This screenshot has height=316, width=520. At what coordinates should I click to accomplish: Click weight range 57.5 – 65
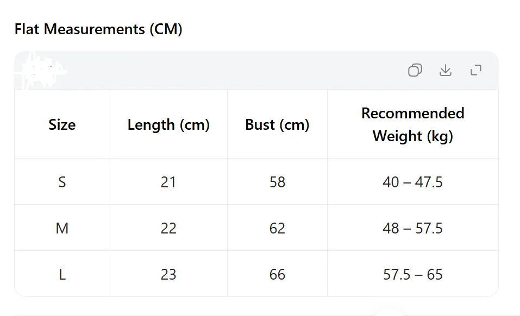413,274
